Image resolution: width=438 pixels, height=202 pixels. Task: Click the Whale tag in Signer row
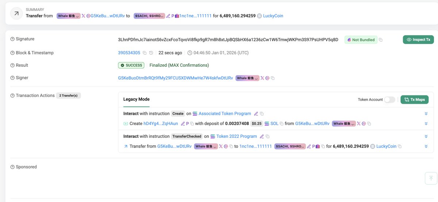click(247, 78)
